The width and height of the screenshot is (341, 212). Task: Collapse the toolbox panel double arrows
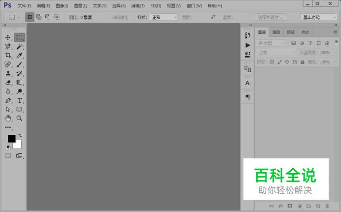point(5,25)
